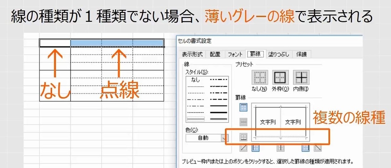Open the 保護 tab
Screen dimensions: 391x168
click(x=301, y=54)
